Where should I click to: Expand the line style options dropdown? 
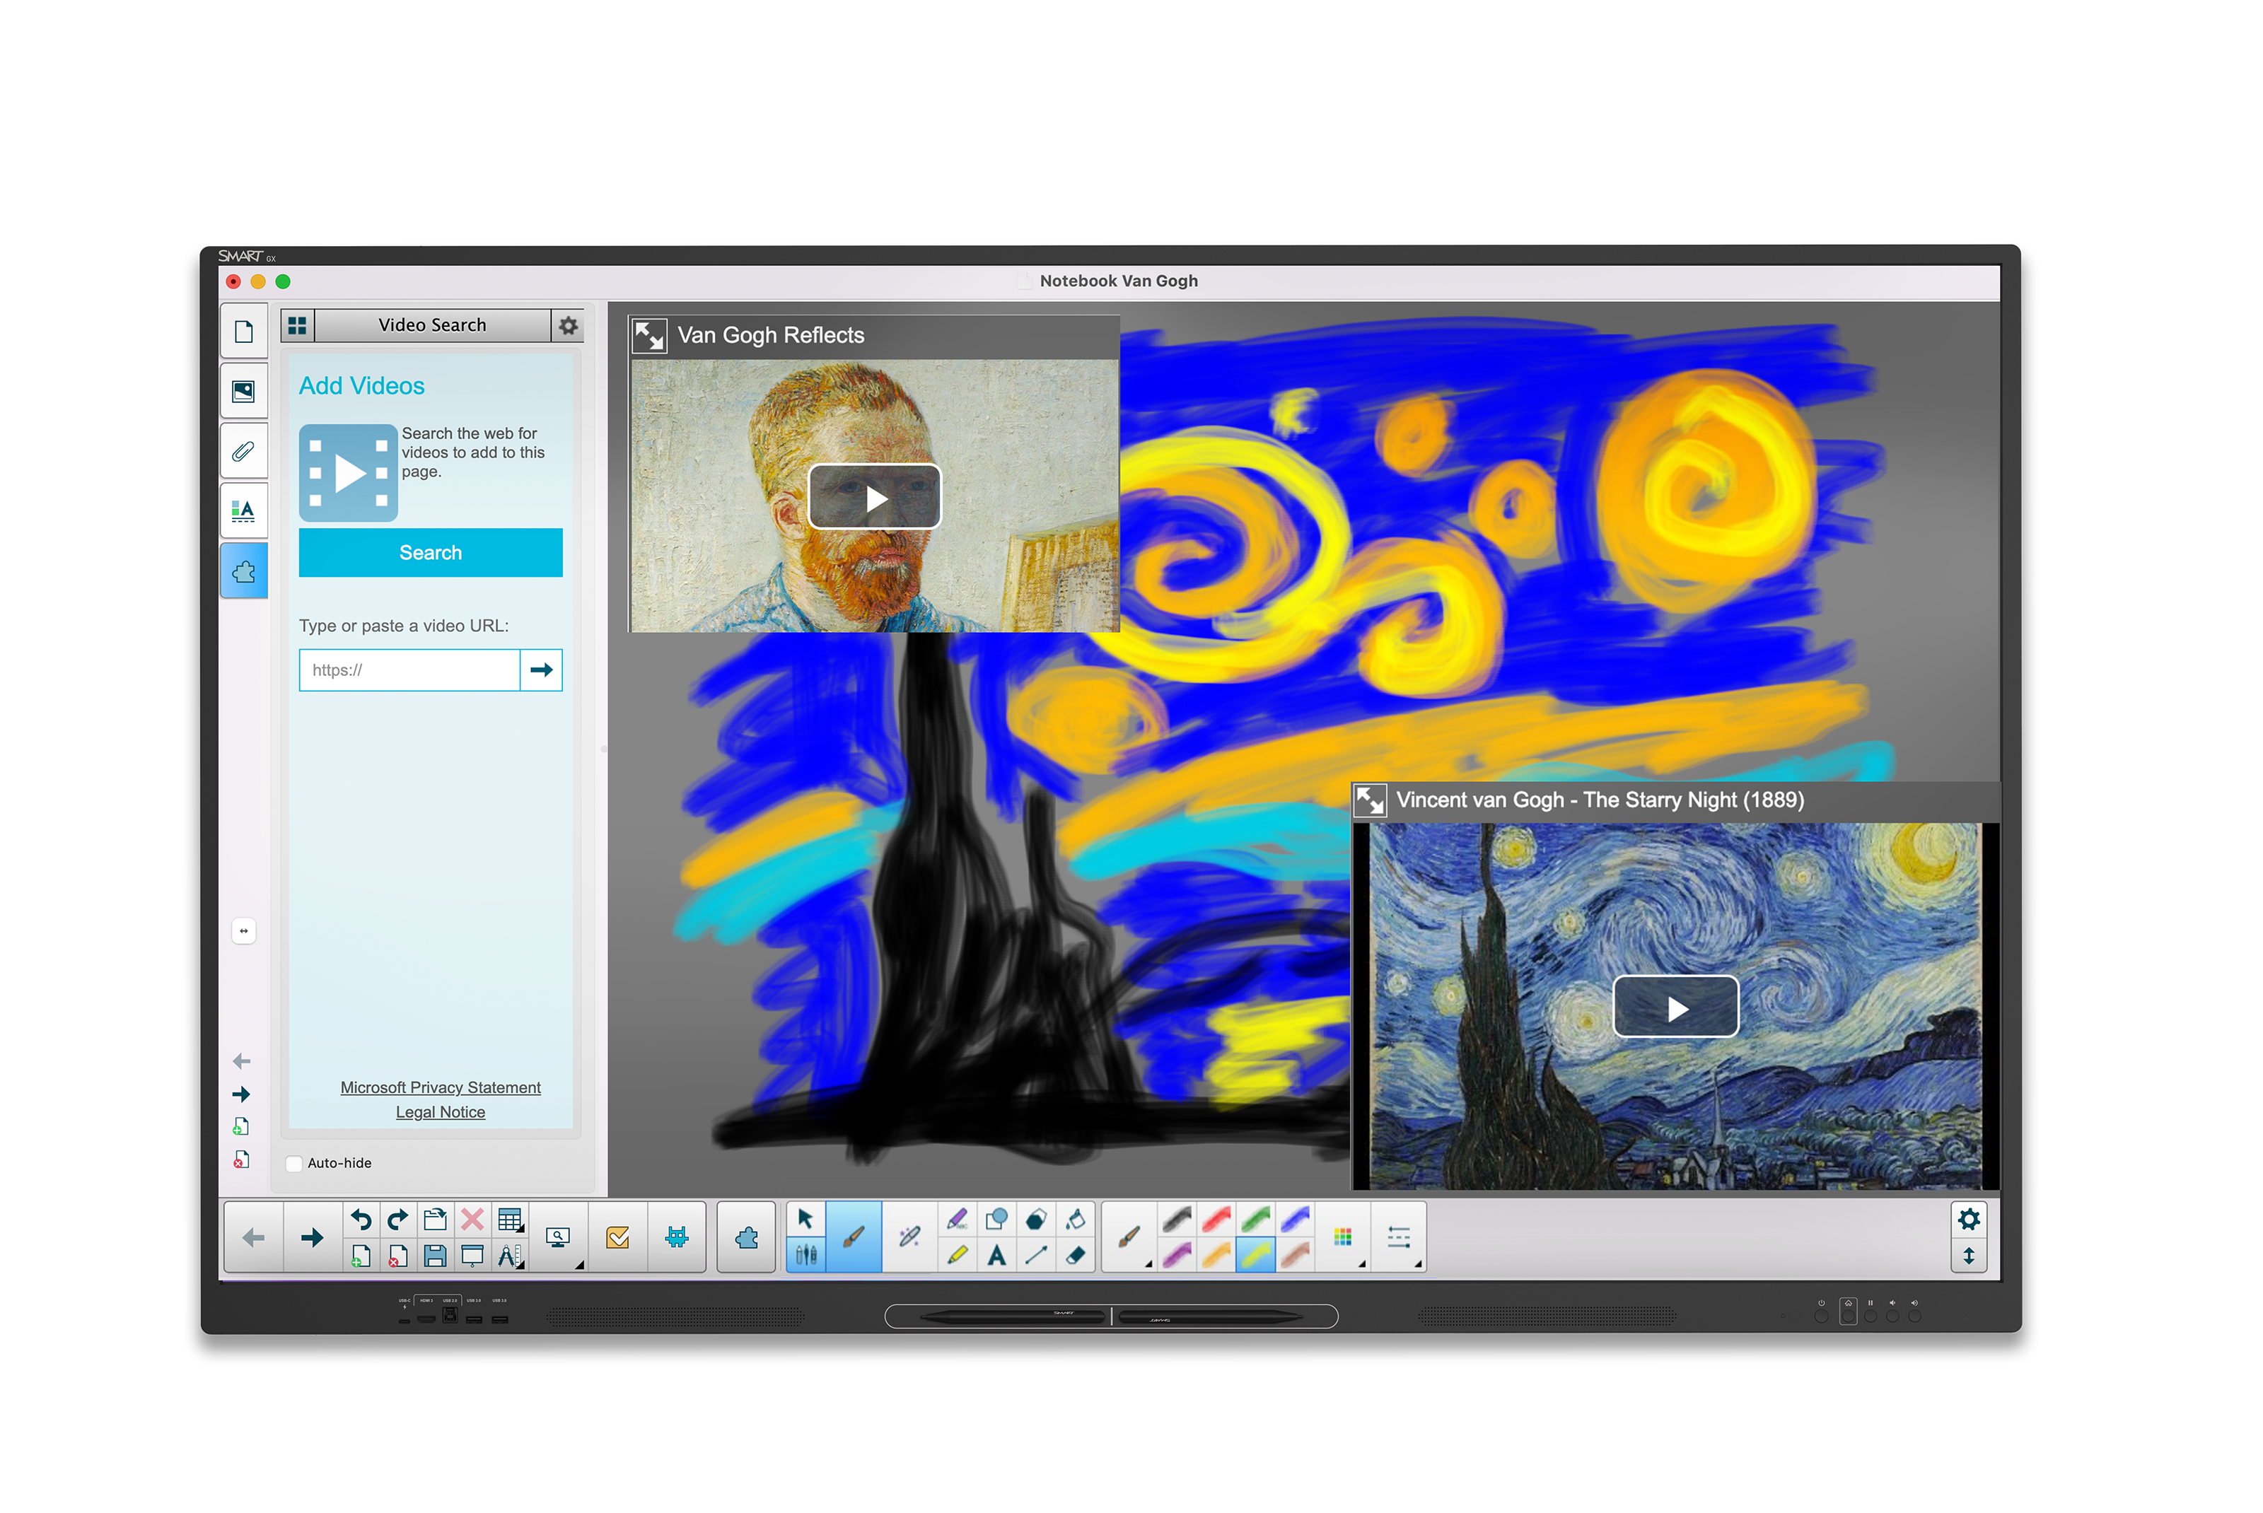point(1400,1237)
